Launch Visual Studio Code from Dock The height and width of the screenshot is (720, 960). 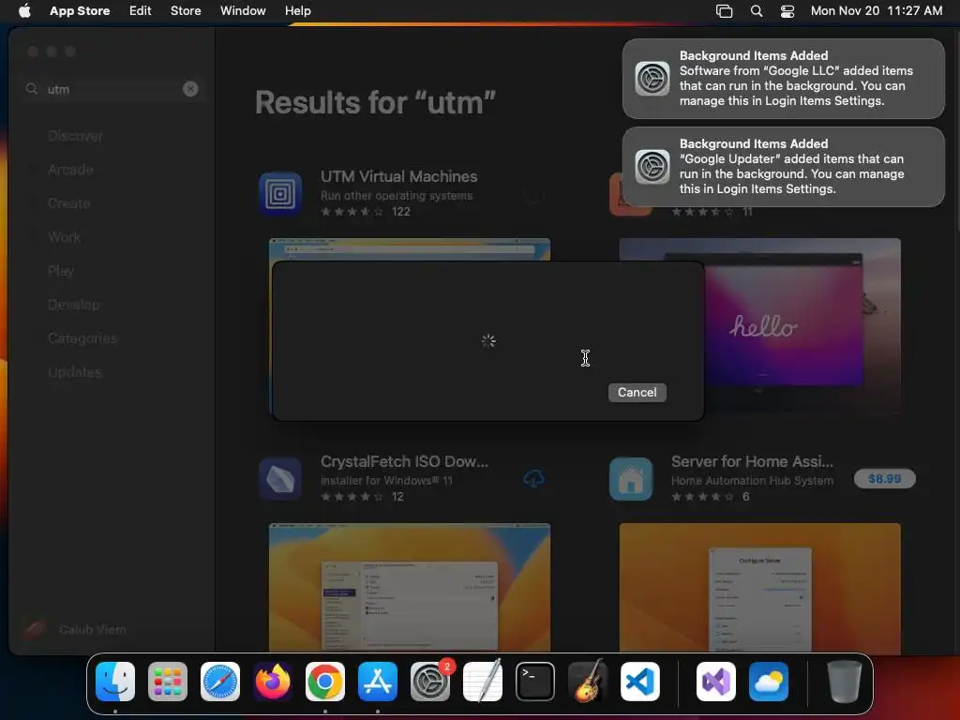pos(639,682)
